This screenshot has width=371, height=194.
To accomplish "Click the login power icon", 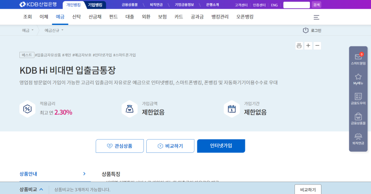I will (x=306, y=30).
